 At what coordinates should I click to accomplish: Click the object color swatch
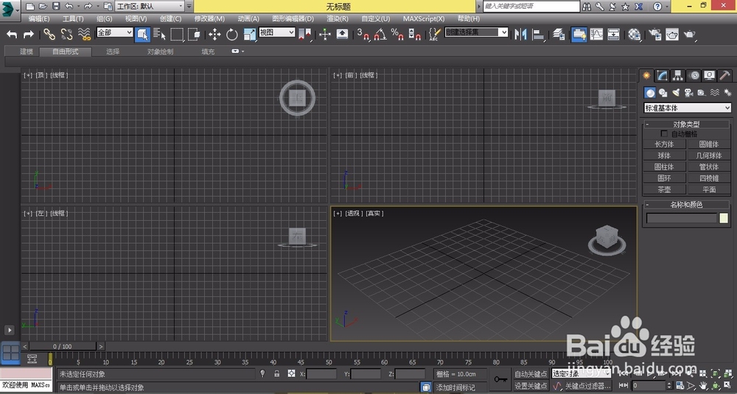coord(724,218)
